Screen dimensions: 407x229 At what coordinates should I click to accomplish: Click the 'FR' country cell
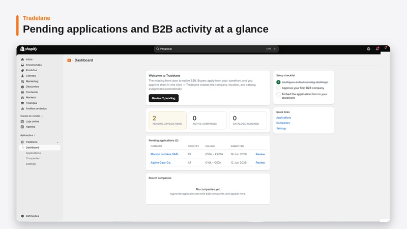click(189, 154)
